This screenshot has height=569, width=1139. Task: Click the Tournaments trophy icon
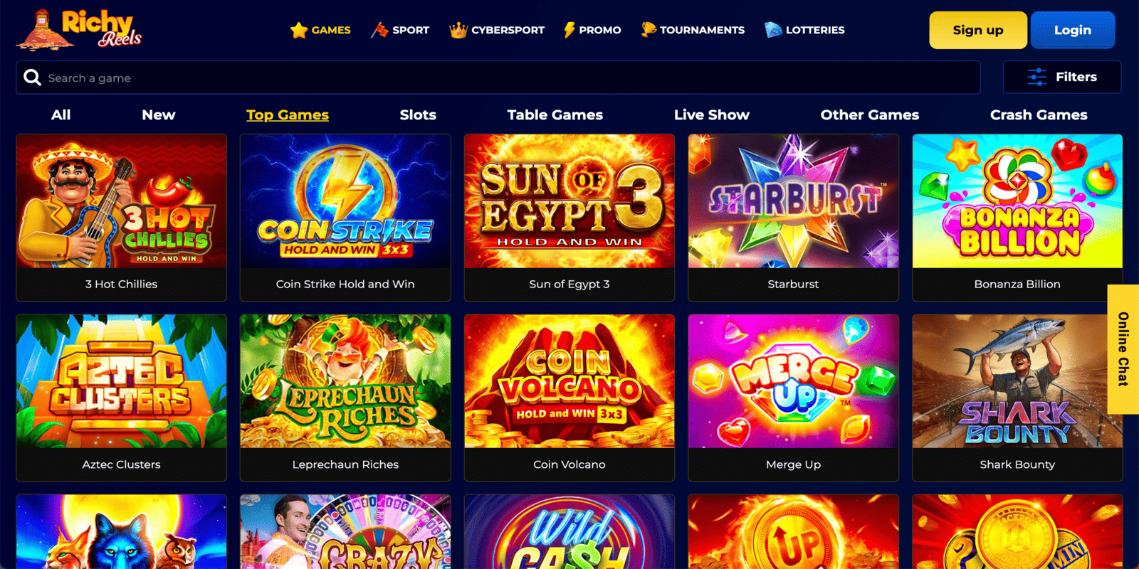tap(648, 30)
